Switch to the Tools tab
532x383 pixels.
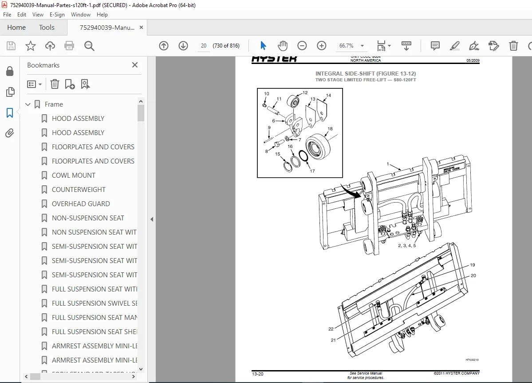coord(47,28)
